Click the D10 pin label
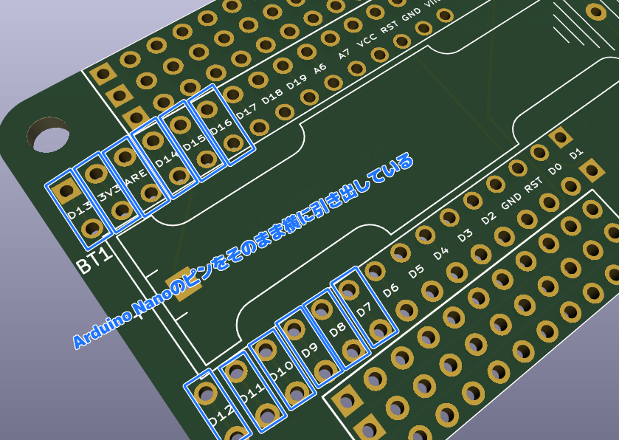The image size is (619, 440). pyautogui.click(x=281, y=372)
